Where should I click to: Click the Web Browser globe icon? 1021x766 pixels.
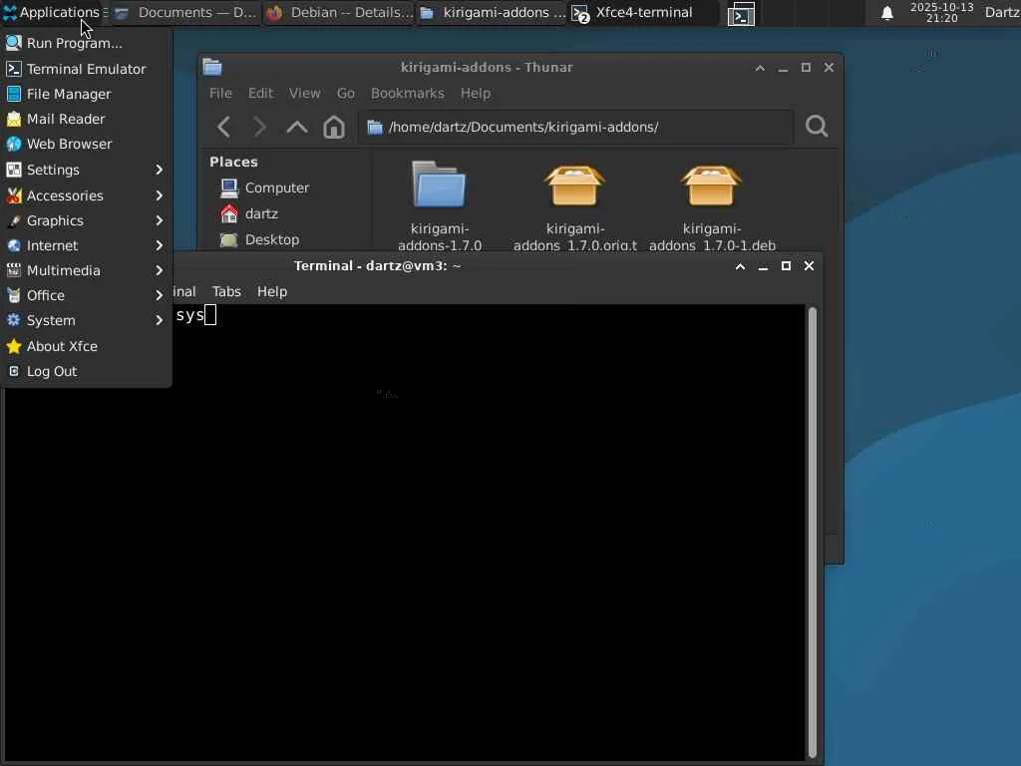point(14,144)
